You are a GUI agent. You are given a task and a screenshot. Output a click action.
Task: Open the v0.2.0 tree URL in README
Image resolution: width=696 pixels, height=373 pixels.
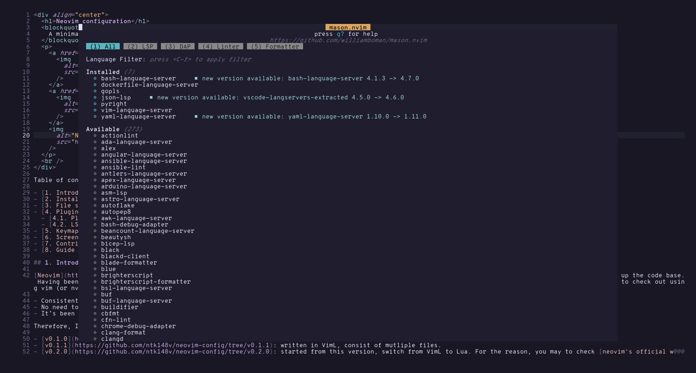click(x=172, y=351)
